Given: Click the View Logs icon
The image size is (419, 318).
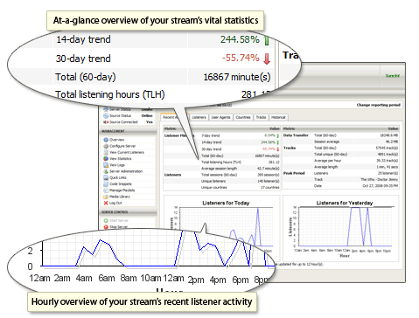Looking at the screenshot, I should tap(106, 165).
